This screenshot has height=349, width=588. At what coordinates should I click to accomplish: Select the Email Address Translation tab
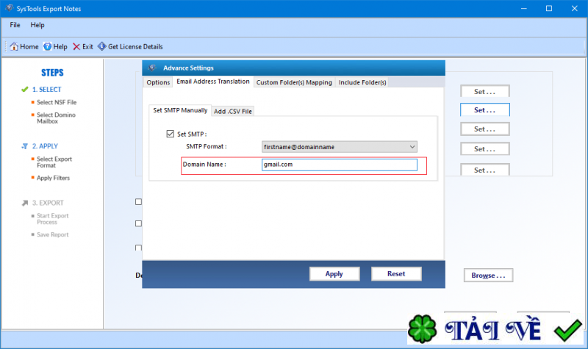pyautogui.click(x=213, y=82)
